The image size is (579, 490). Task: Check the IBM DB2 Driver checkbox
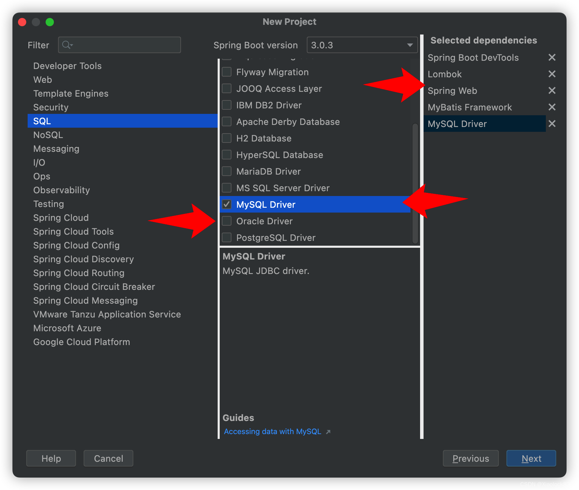pos(227,105)
